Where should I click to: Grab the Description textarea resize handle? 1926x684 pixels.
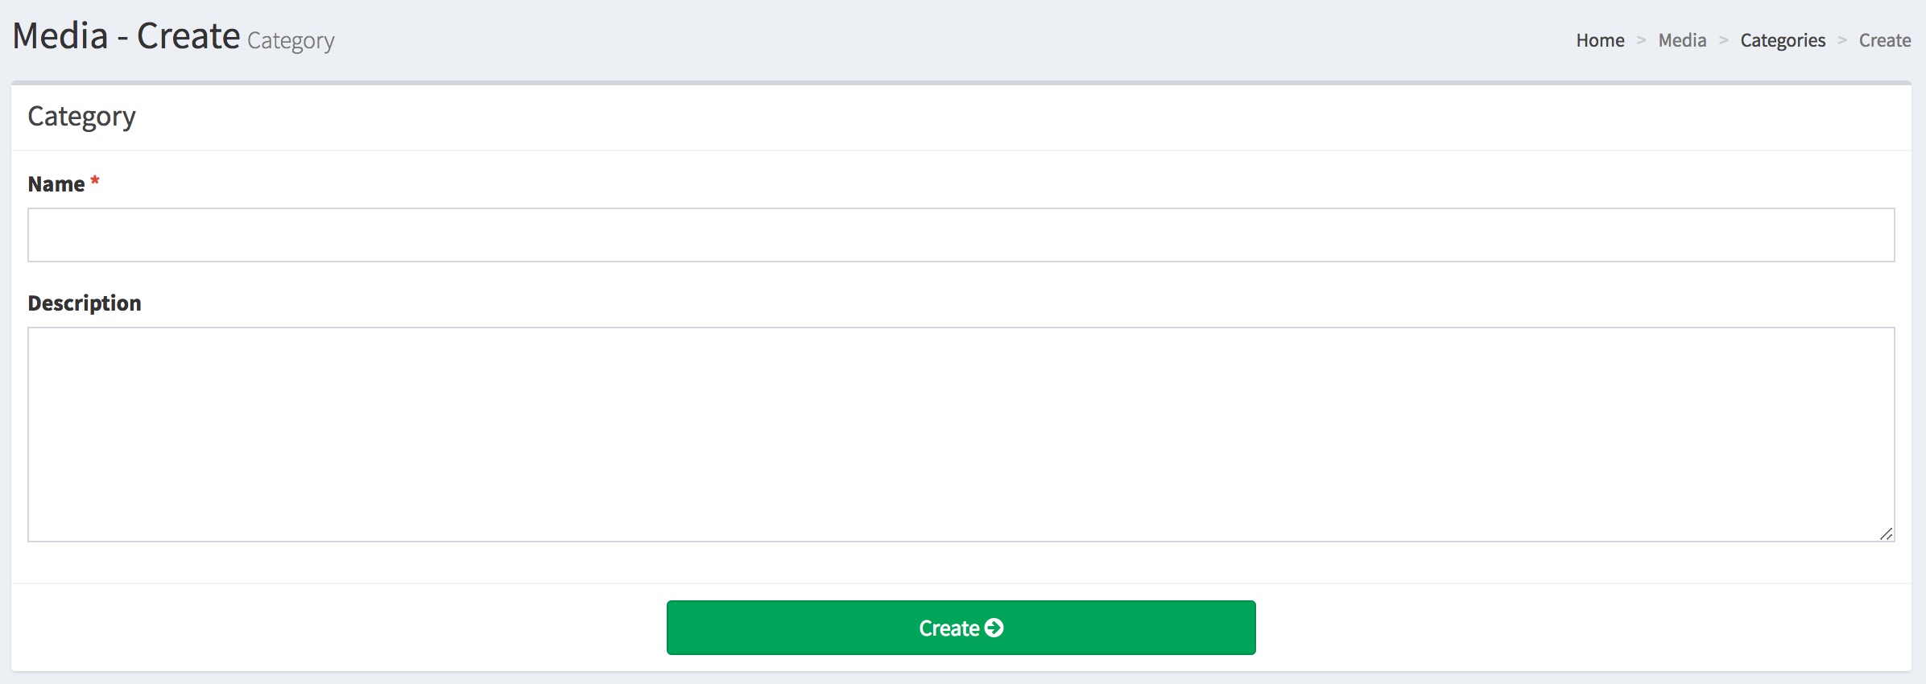click(x=1886, y=534)
